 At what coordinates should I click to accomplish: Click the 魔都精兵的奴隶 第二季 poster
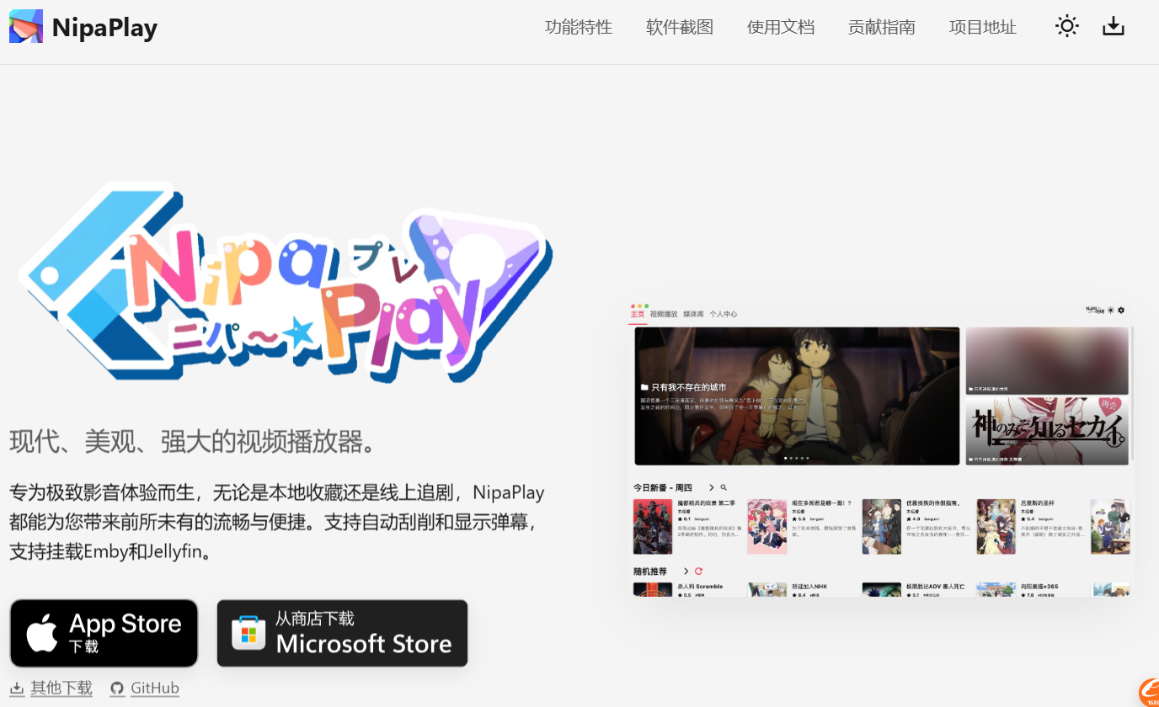point(653,527)
